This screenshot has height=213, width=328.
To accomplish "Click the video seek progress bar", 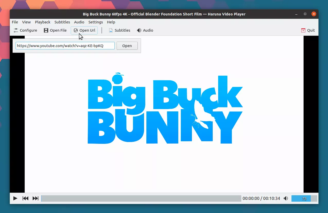I will [x=141, y=198].
